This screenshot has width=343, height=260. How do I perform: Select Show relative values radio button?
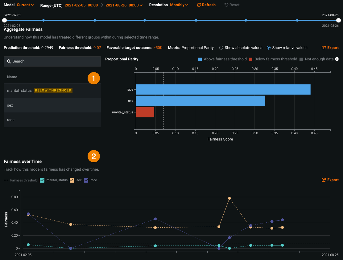click(269, 48)
